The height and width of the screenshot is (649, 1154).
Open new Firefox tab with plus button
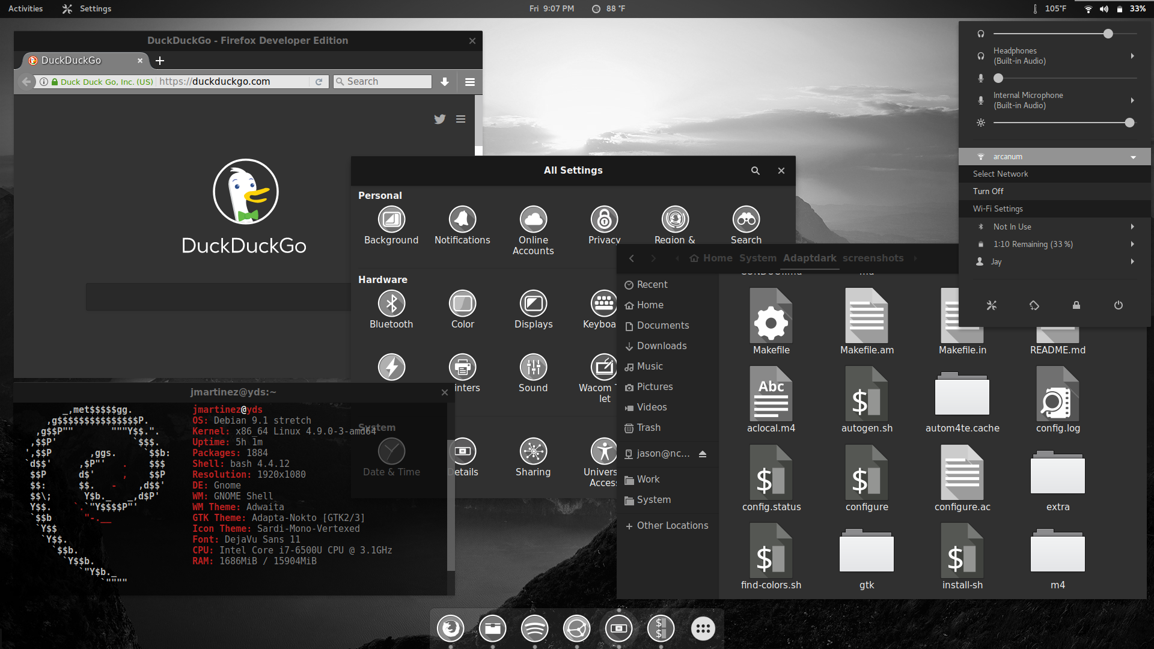160,61
